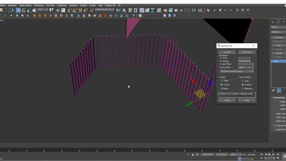Click the rectangular selection region icon
Image resolution: width=286 pixels, height=161 pixels.
7,10
